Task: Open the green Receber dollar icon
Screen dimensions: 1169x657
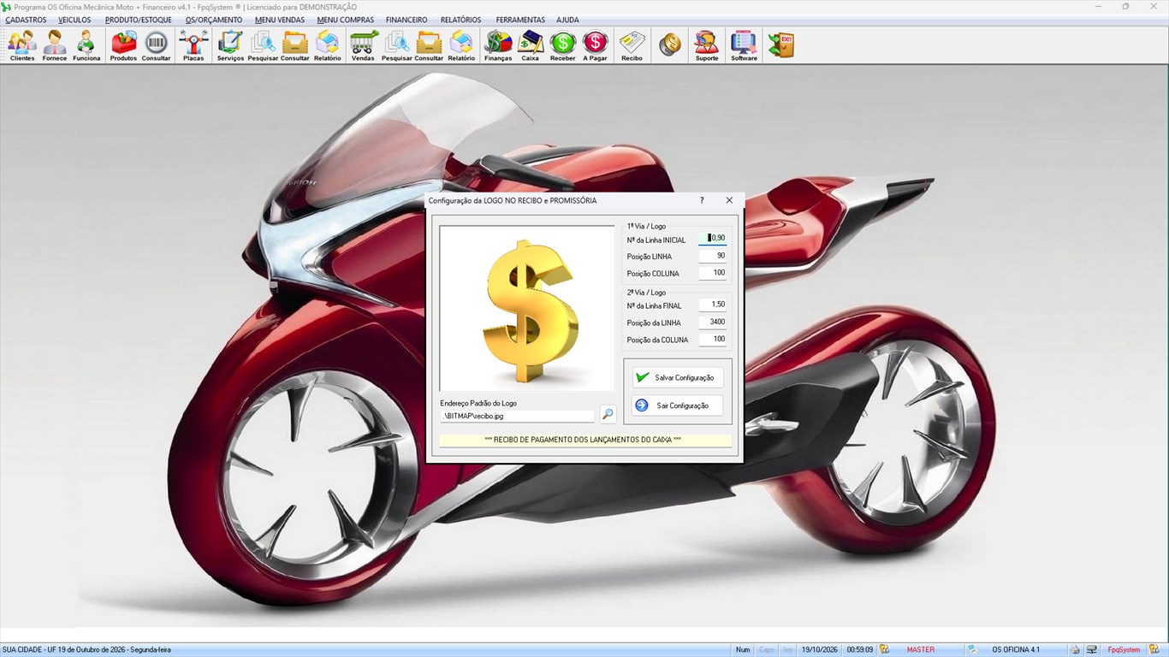Action: coord(563,45)
